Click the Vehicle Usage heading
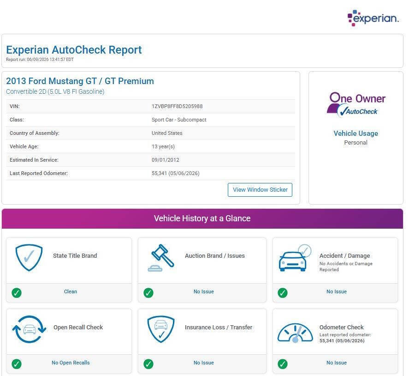Viewport: 409px width, 376px height. click(356, 133)
